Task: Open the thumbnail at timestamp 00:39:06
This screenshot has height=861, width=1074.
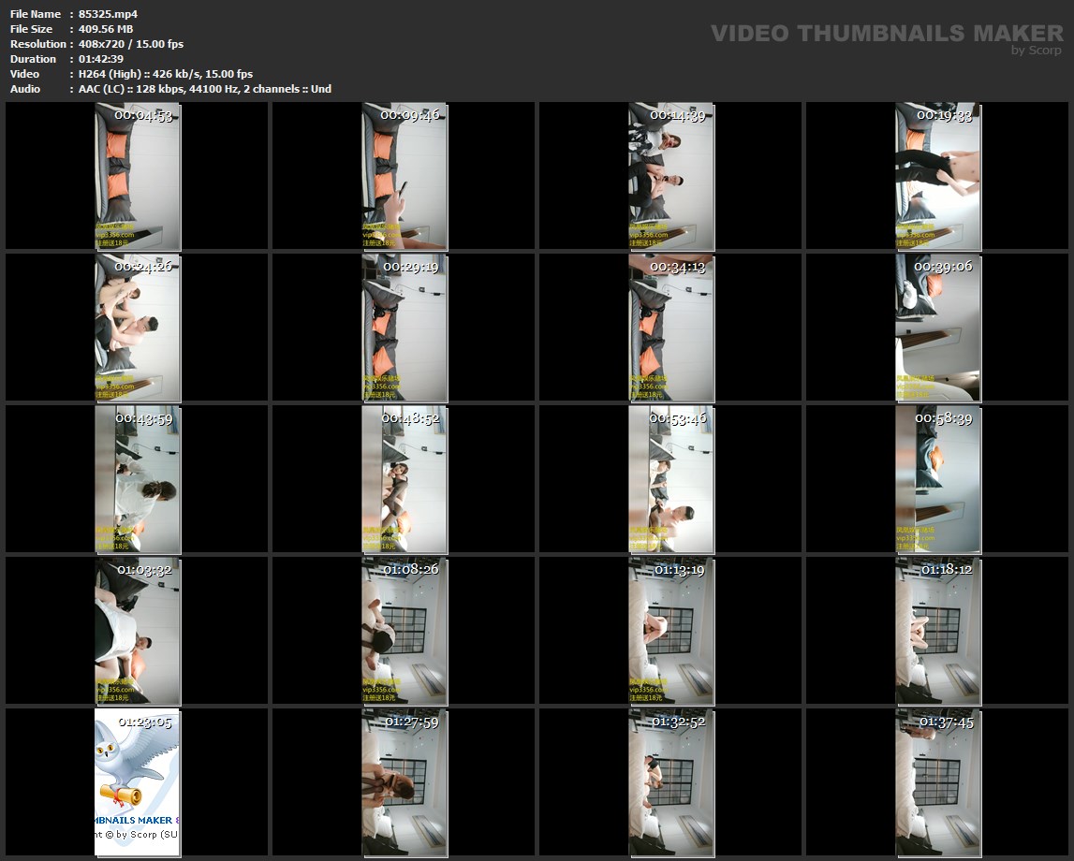Action: click(x=937, y=328)
